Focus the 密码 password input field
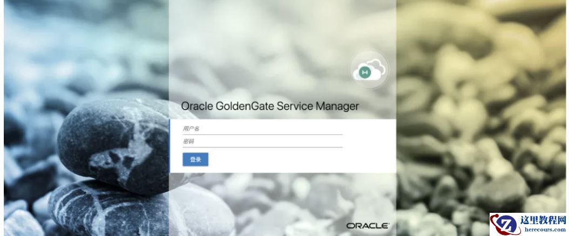 pyautogui.click(x=262, y=142)
